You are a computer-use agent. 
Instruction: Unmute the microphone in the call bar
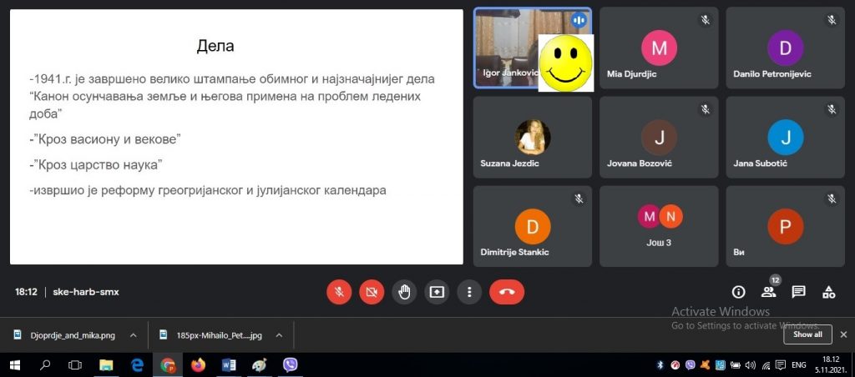(x=338, y=292)
